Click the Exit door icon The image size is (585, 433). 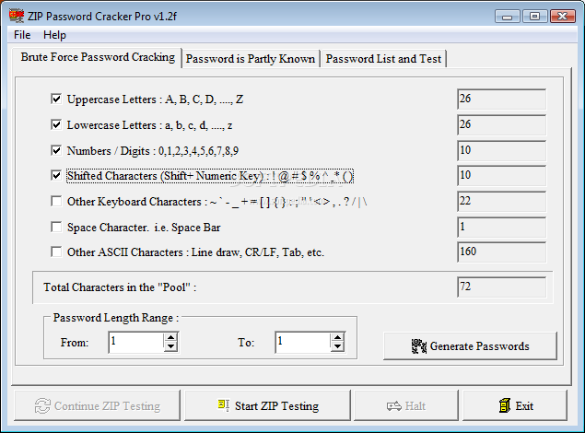(x=503, y=405)
